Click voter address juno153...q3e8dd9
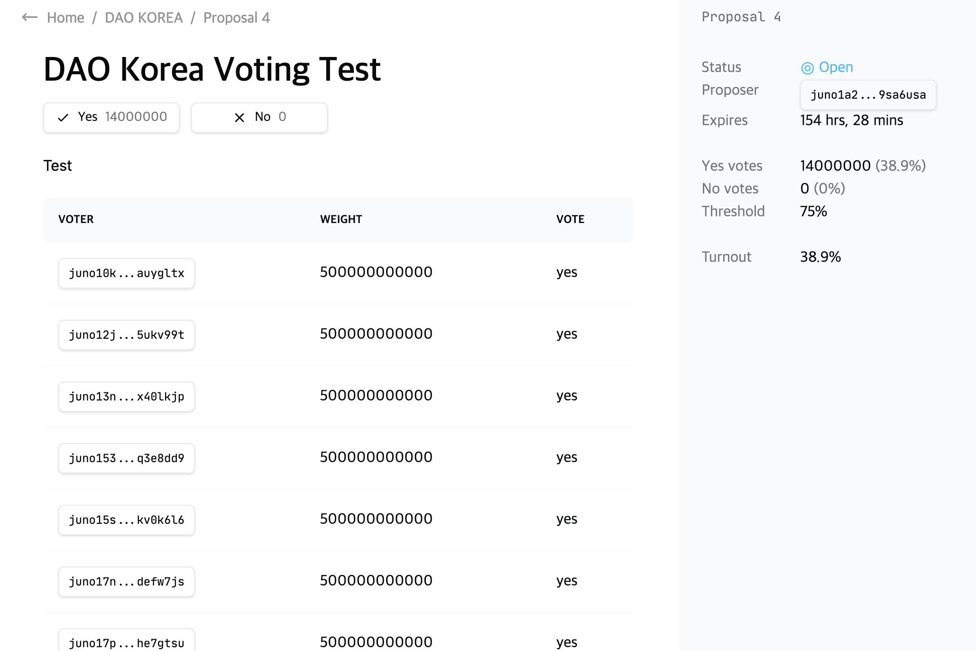The height and width of the screenshot is (651, 976). (127, 458)
